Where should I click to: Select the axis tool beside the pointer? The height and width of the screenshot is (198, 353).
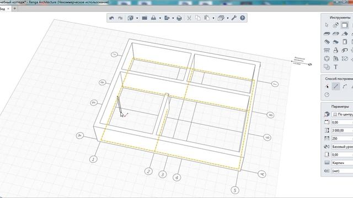click(336, 25)
